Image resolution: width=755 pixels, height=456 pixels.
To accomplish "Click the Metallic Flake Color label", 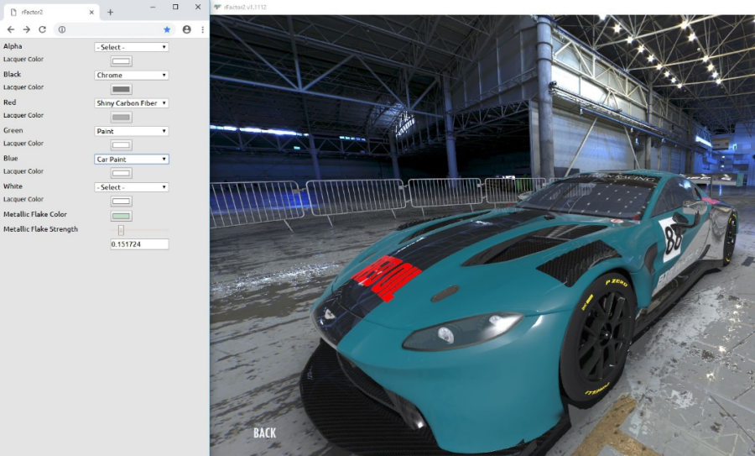I will [x=35, y=214].
